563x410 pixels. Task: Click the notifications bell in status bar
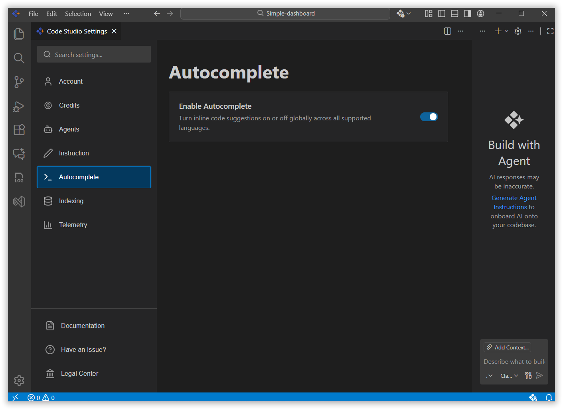[x=549, y=398]
